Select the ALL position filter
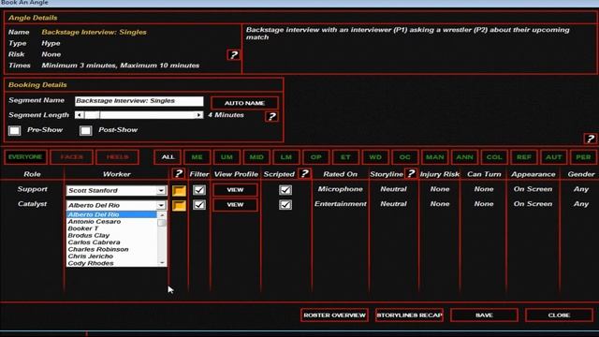Screen dimensions: 599x337 [x=168, y=157]
